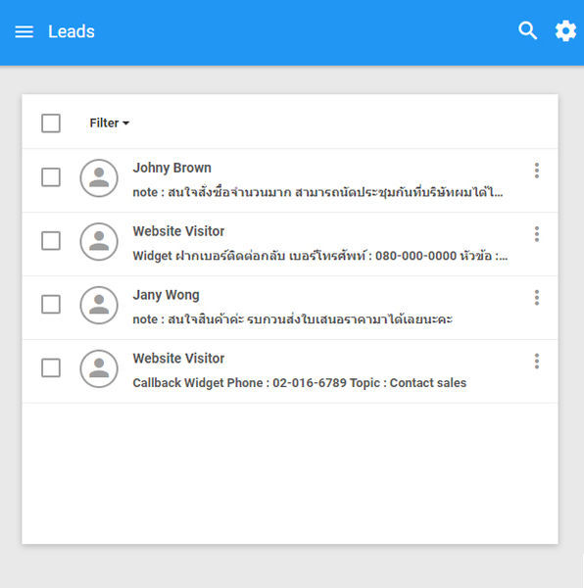Open the hamburger navigation menu
The width and height of the screenshot is (584, 588).
coord(24,31)
